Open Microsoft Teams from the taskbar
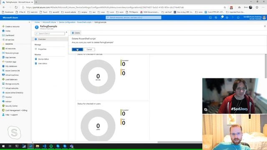Screen dimensions: 267x150 tap(72, 146)
